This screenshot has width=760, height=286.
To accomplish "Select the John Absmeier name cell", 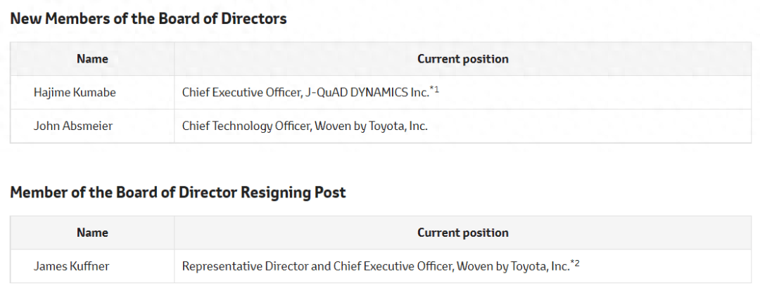I will tap(92, 126).
